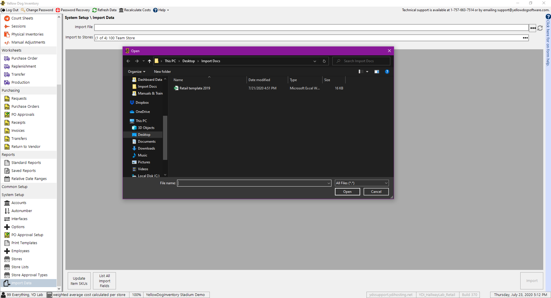Click the Open button in file dialog

[x=347, y=192]
